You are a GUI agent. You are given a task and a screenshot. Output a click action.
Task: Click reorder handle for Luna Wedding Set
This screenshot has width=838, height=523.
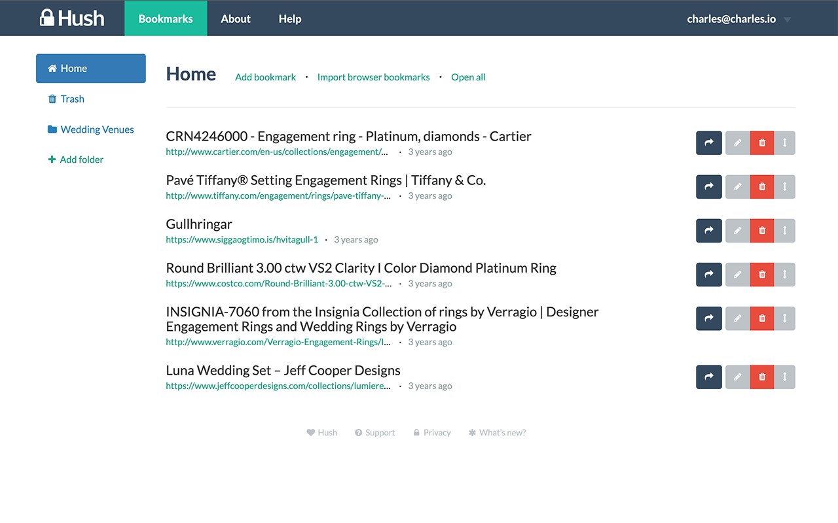pyautogui.click(x=784, y=377)
